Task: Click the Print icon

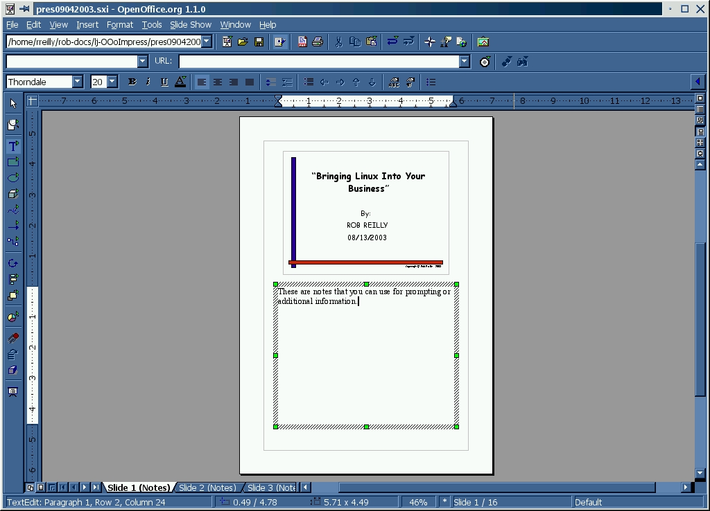Action: [318, 42]
